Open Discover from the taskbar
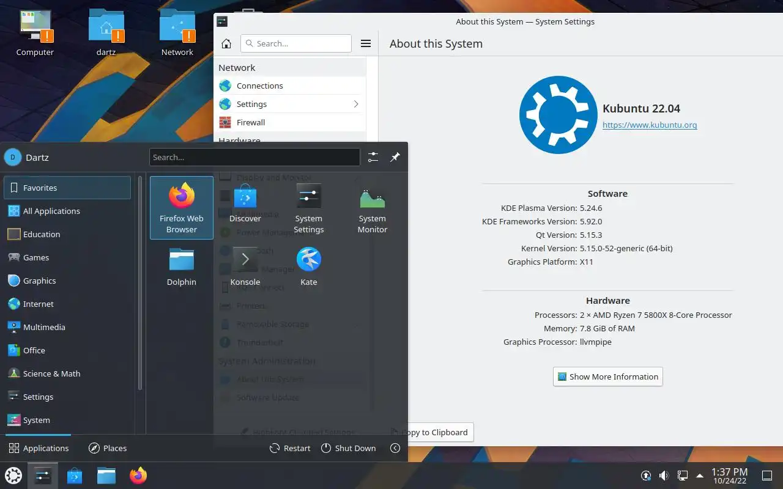 [x=75, y=476]
